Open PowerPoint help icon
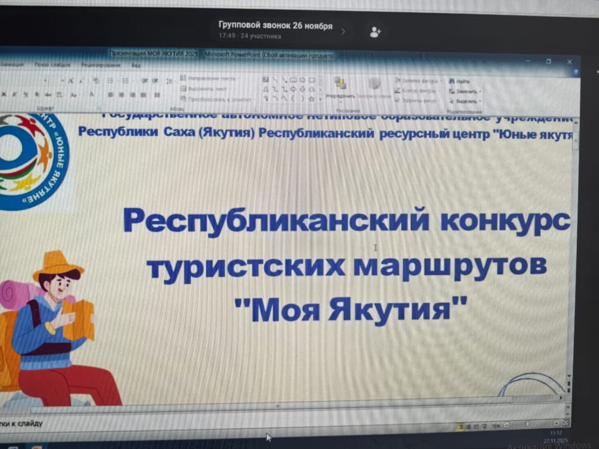This screenshot has height=449, width=599. [x=576, y=72]
